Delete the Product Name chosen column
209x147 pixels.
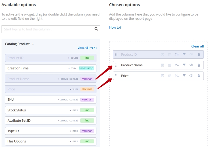pos(199,65)
